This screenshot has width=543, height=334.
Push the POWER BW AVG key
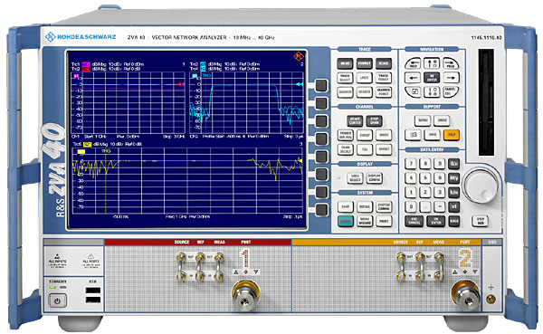coord(346,135)
